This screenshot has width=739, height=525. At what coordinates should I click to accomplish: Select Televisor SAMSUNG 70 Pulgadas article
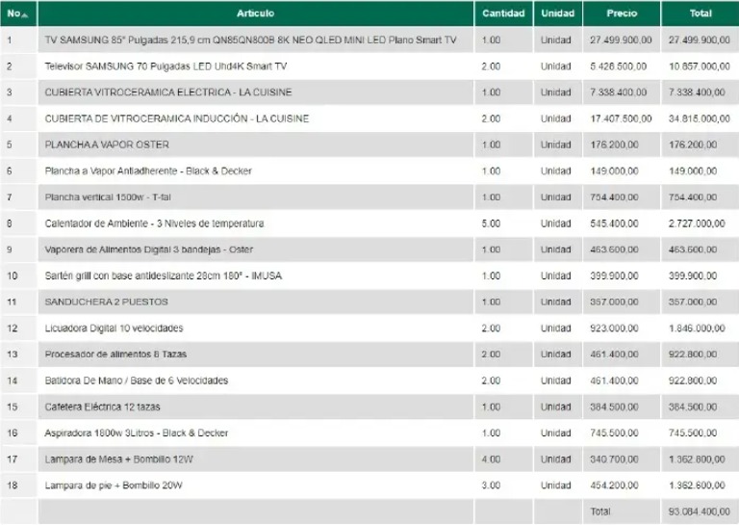click(166, 66)
